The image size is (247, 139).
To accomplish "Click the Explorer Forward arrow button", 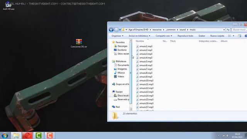I will [116, 30].
